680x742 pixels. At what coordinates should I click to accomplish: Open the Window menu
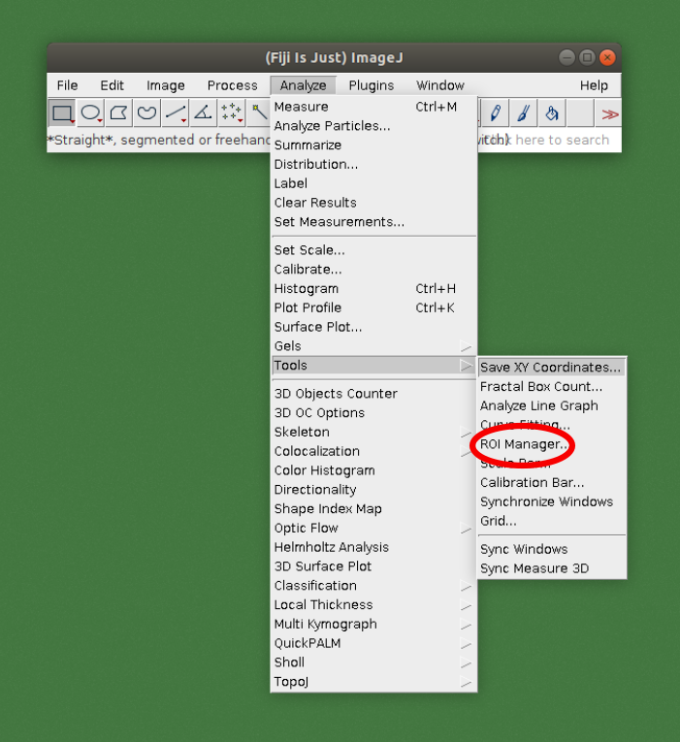440,85
